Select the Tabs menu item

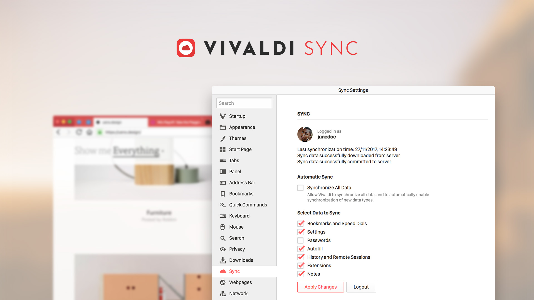click(234, 160)
